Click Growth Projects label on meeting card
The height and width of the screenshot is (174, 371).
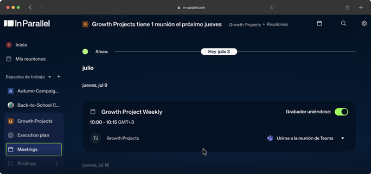click(x=123, y=138)
